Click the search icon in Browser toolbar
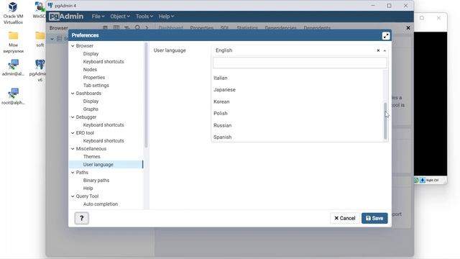 (137, 27)
